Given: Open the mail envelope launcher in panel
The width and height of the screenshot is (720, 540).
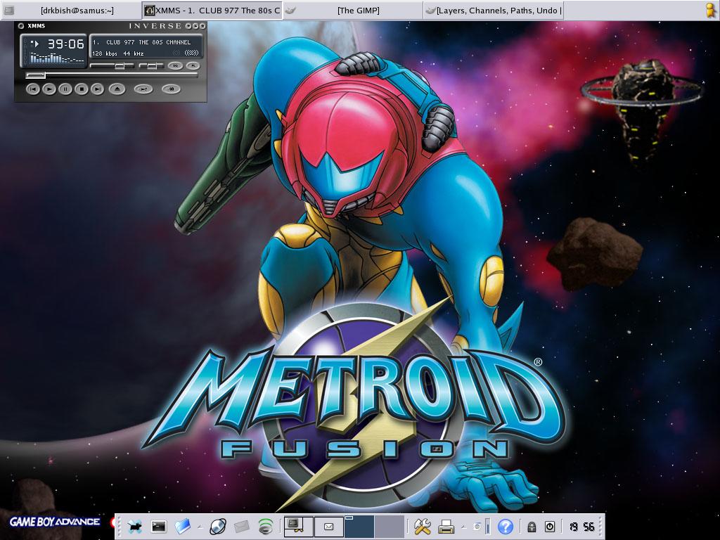Looking at the screenshot, I should pyautogui.click(x=242, y=526).
